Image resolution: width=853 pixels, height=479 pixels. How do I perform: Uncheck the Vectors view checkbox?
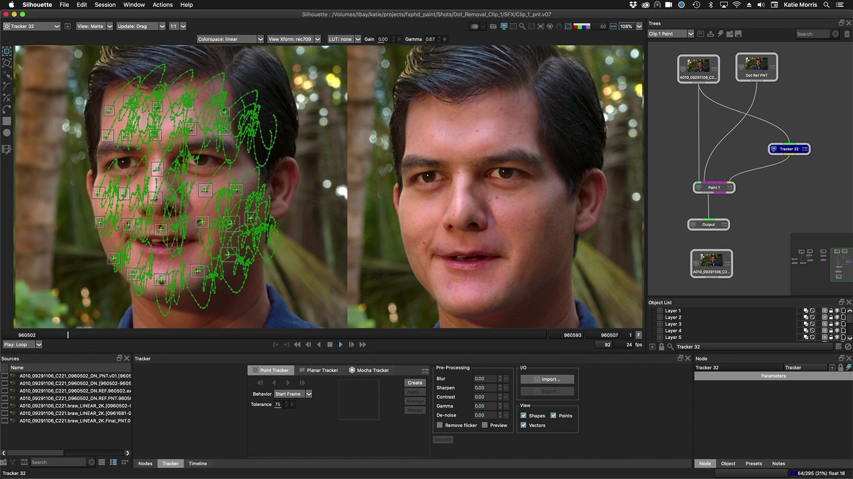[523, 425]
